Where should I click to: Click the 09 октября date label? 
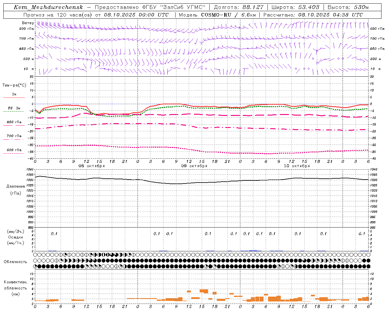pyautogui.click(x=194, y=166)
